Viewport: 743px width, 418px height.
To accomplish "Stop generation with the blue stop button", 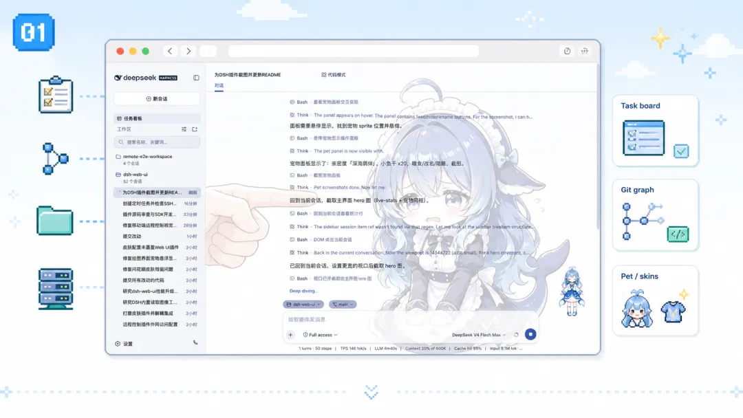I will coord(530,335).
